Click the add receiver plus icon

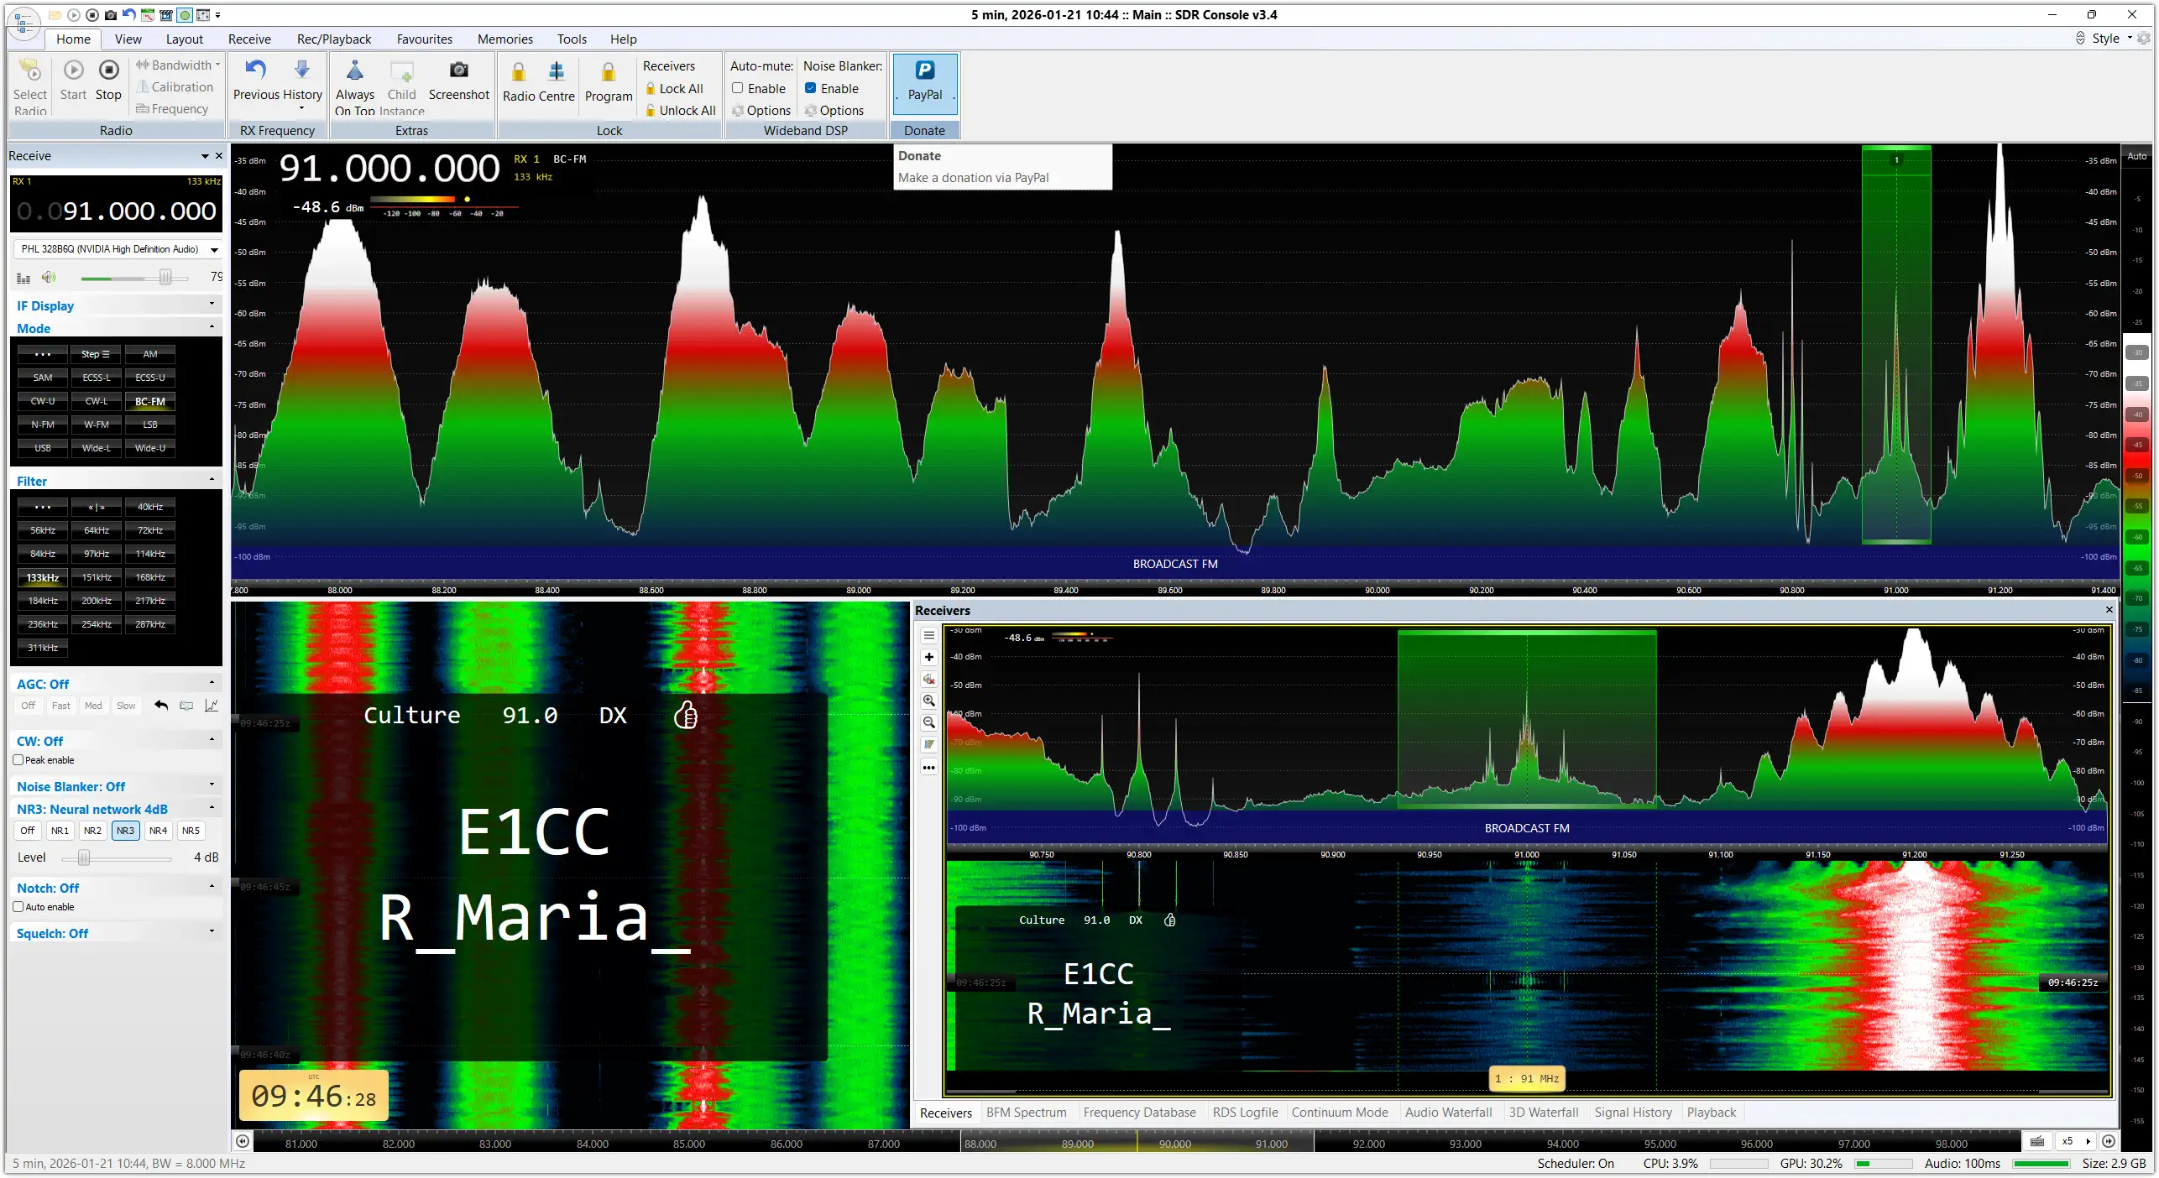[x=929, y=657]
